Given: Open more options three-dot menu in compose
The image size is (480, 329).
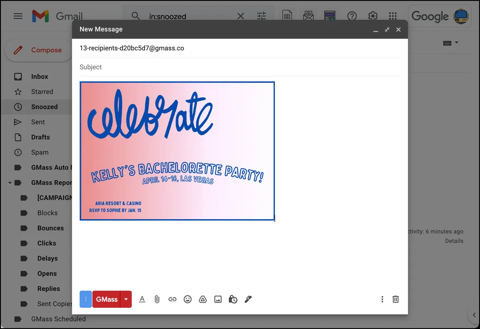Looking at the screenshot, I should click(x=382, y=299).
